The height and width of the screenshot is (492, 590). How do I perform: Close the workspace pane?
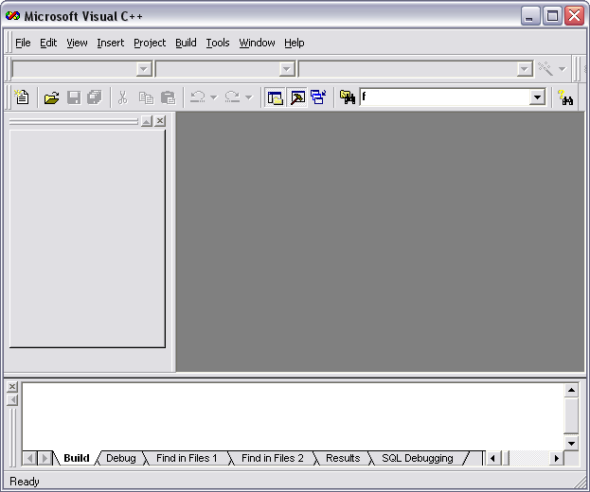(x=160, y=121)
